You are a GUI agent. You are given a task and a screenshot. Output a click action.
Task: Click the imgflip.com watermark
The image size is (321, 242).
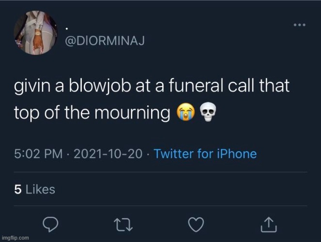(15, 238)
